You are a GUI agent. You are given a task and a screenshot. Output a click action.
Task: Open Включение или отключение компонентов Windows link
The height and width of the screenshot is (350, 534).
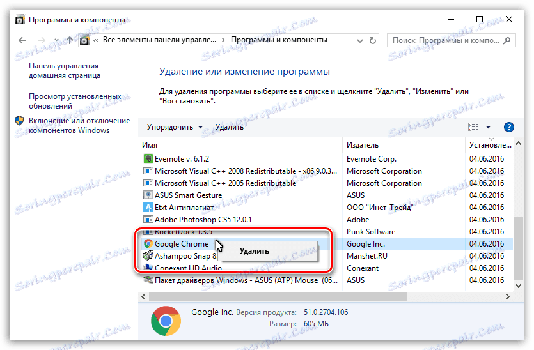(79, 126)
